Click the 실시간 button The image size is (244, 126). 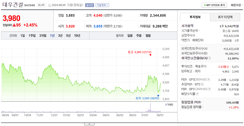(89, 5)
